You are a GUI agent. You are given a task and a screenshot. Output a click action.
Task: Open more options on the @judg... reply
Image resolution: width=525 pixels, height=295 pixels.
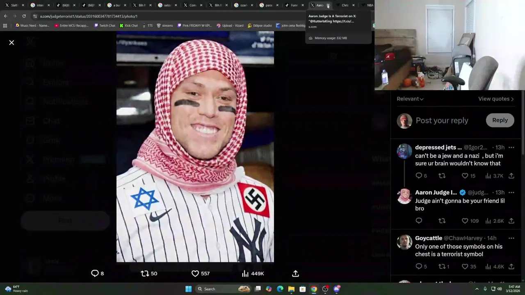(511, 193)
